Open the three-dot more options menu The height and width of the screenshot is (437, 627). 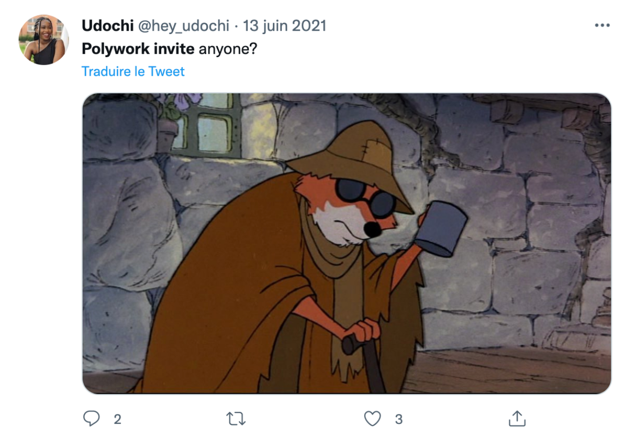click(x=602, y=26)
